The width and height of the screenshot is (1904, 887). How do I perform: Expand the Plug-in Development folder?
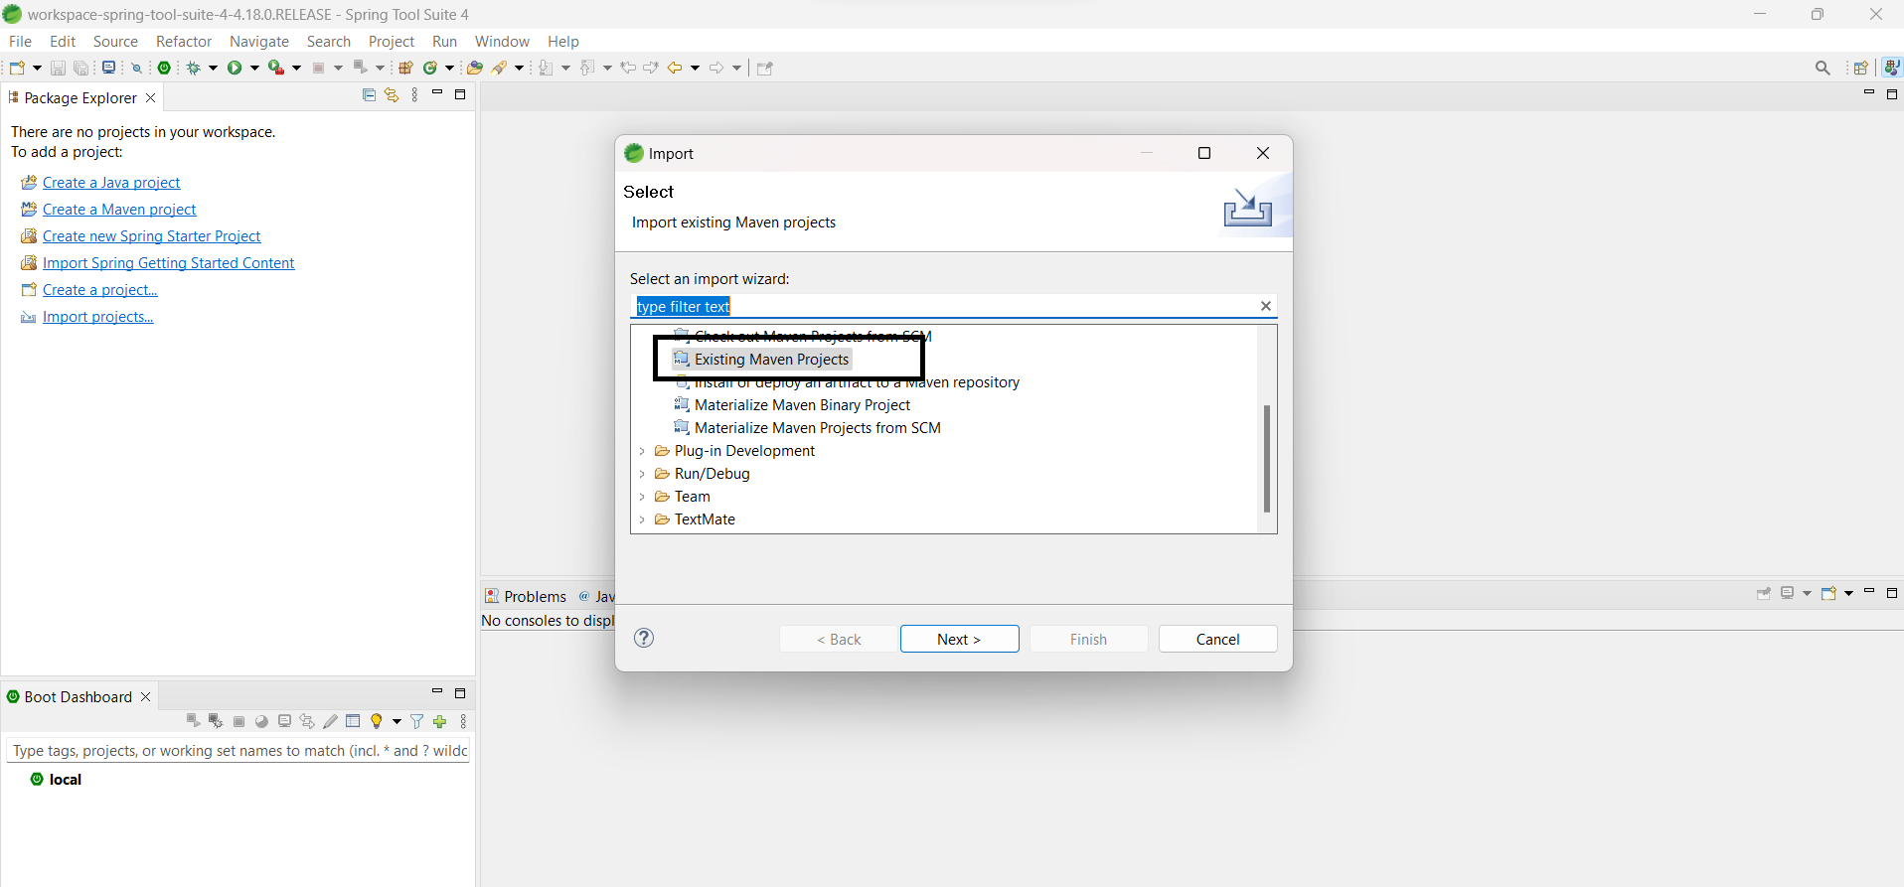(642, 451)
